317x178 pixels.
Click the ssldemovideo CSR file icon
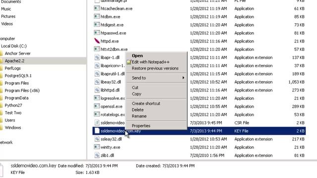[97, 123]
